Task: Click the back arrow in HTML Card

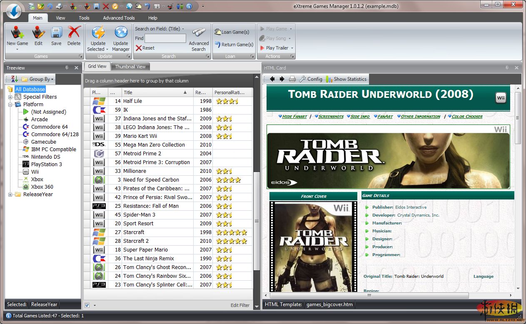Action: 272,79
